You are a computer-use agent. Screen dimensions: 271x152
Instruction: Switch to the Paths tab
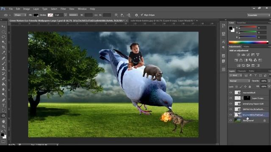coord(252,71)
